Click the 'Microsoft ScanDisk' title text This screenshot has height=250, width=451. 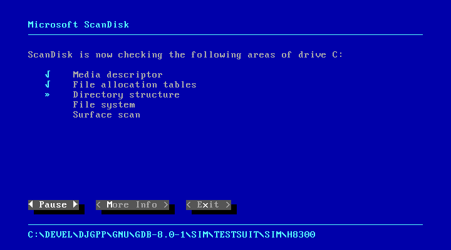78,24
